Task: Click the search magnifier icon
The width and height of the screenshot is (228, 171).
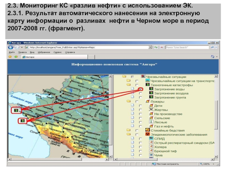Action: 212,47
